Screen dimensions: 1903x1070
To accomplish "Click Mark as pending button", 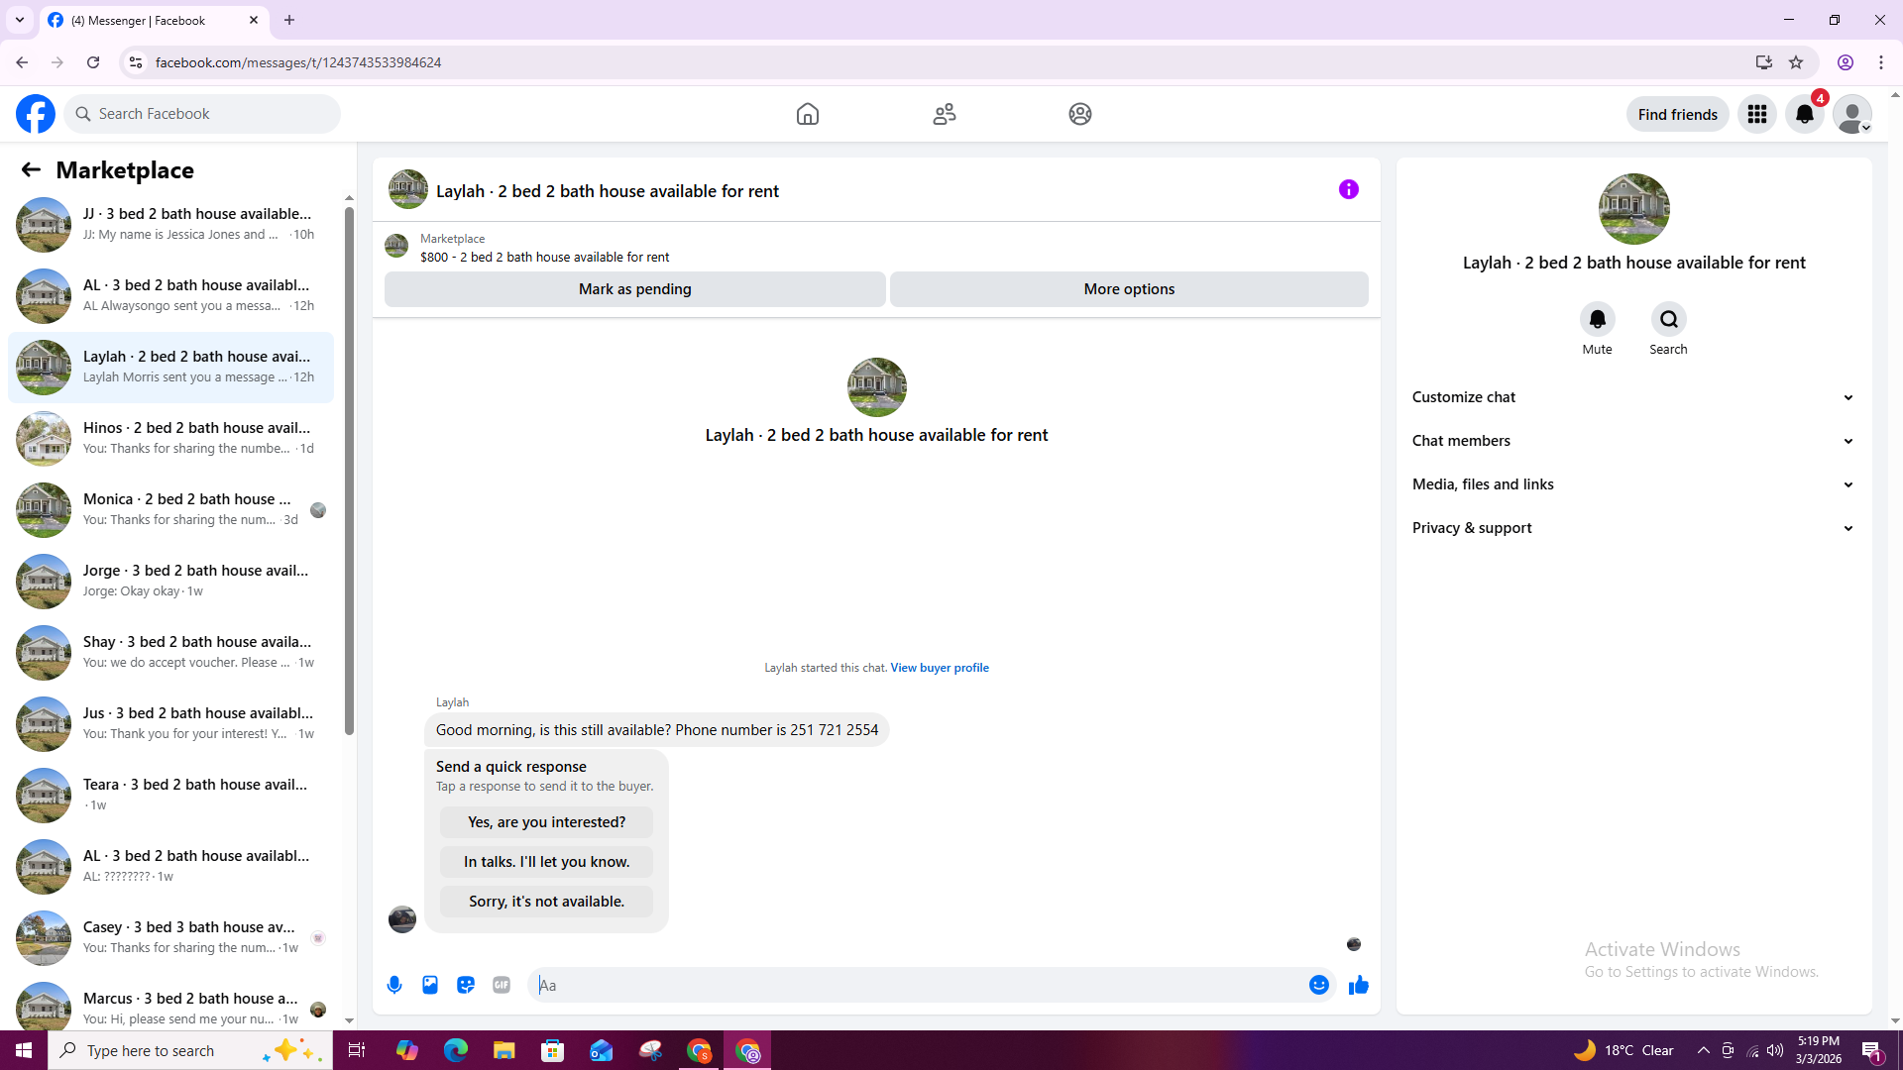I will (634, 289).
